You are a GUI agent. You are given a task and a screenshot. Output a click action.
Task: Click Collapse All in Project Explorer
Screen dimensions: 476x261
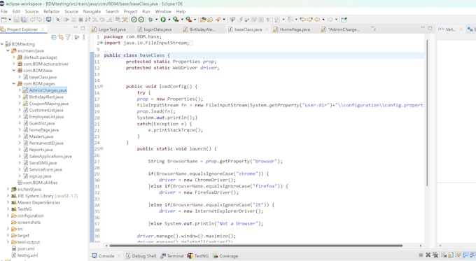[54, 37]
